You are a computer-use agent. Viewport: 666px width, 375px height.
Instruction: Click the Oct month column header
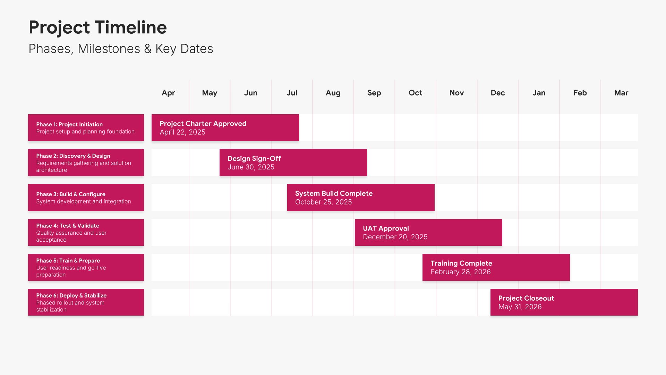point(415,93)
